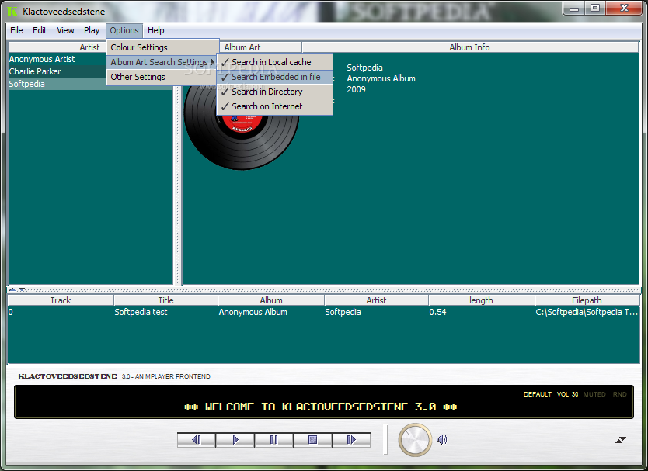Screen dimensions: 648x471
Task: Select Anonymous Artist in artist list
Action: [x=57, y=59]
